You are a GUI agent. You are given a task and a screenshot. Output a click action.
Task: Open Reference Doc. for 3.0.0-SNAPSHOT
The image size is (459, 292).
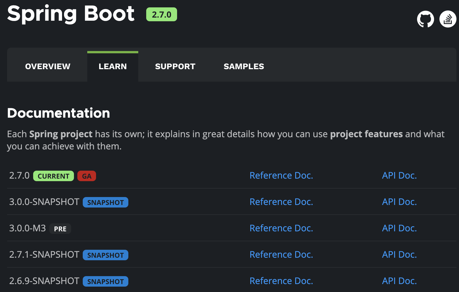click(x=281, y=202)
